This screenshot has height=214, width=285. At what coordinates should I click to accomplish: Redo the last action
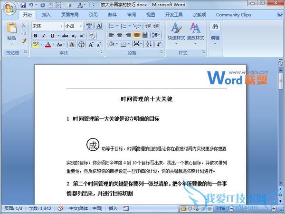43,5
